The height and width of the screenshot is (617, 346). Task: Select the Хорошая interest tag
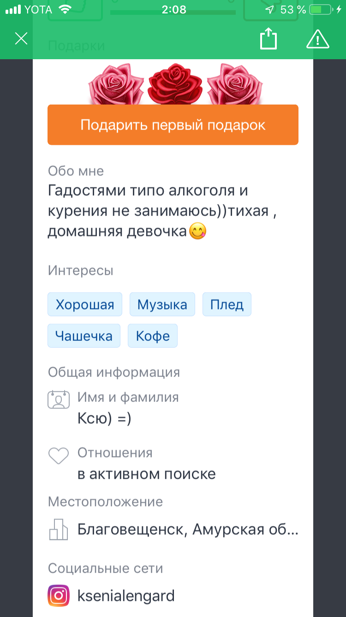click(85, 304)
